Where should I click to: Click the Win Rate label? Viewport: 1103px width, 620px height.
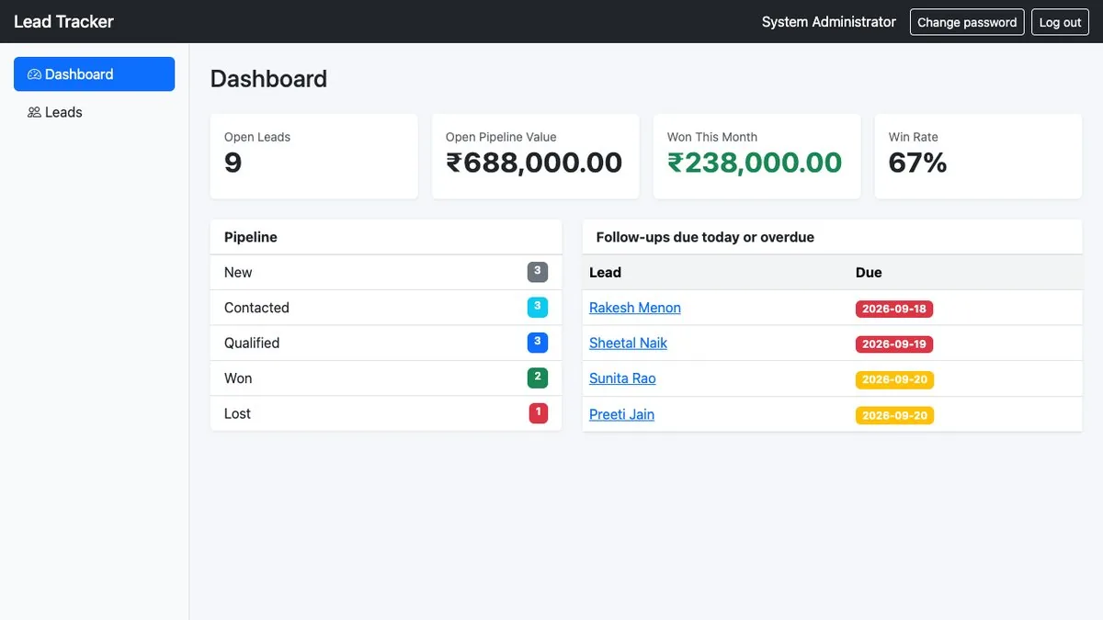point(914,137)
